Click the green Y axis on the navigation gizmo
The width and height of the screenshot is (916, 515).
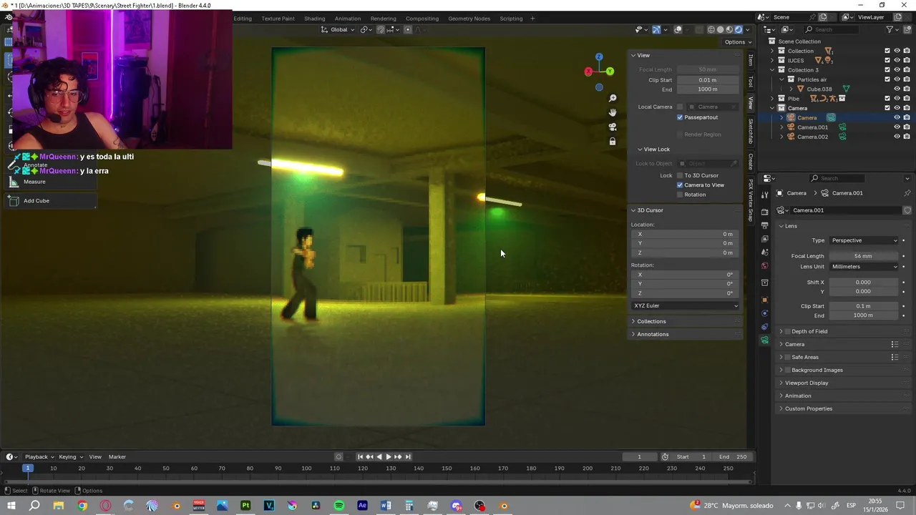610,72
